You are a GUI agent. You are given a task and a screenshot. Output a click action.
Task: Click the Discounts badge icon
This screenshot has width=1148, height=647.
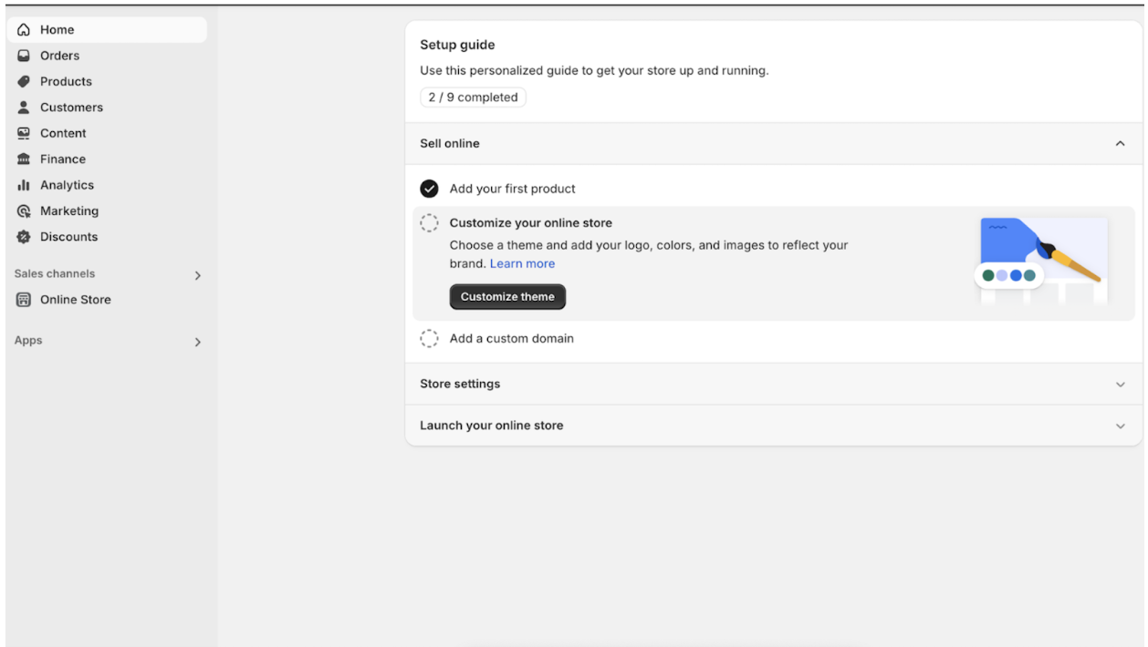click(x=24, y=237)
